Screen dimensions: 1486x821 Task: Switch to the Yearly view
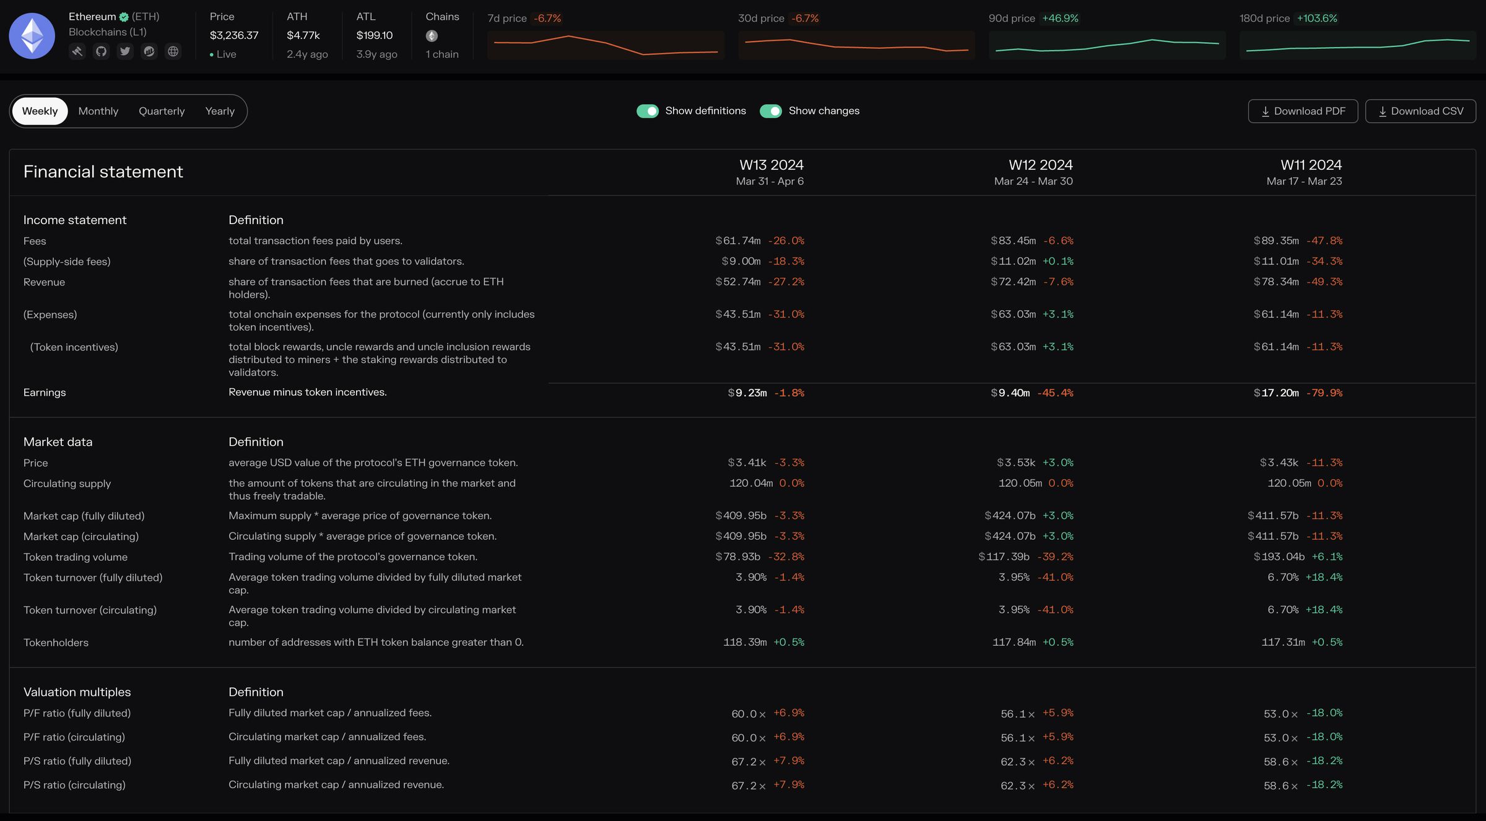point(220,111)
